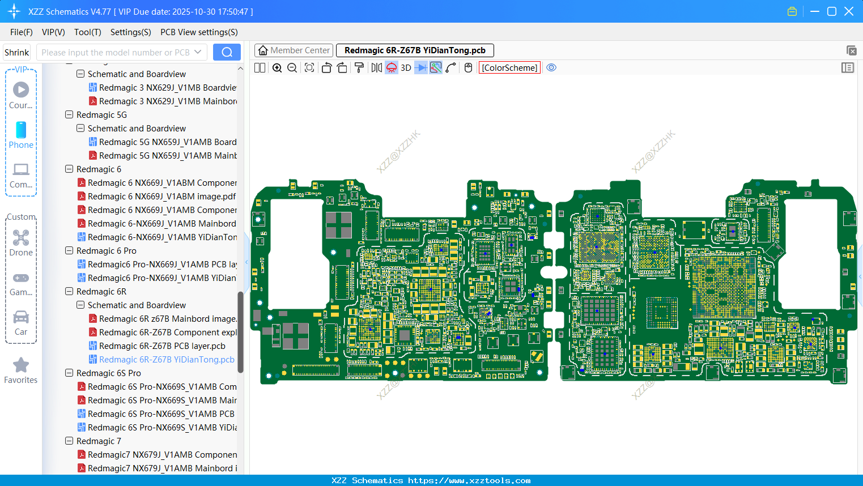Switch the board view to 3D mode
The width and height of the screenshot is (863, 486).
(x=406, y=67)
